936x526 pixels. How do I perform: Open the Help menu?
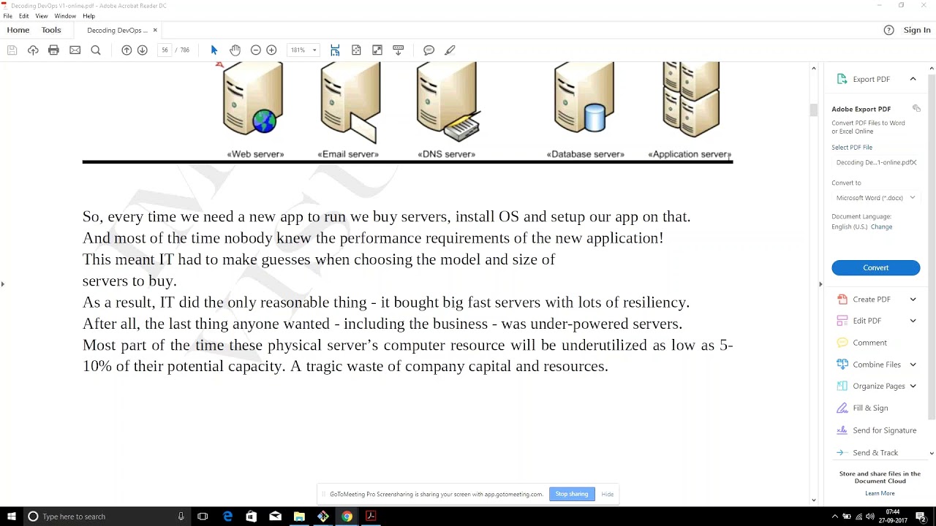(89, 16)
